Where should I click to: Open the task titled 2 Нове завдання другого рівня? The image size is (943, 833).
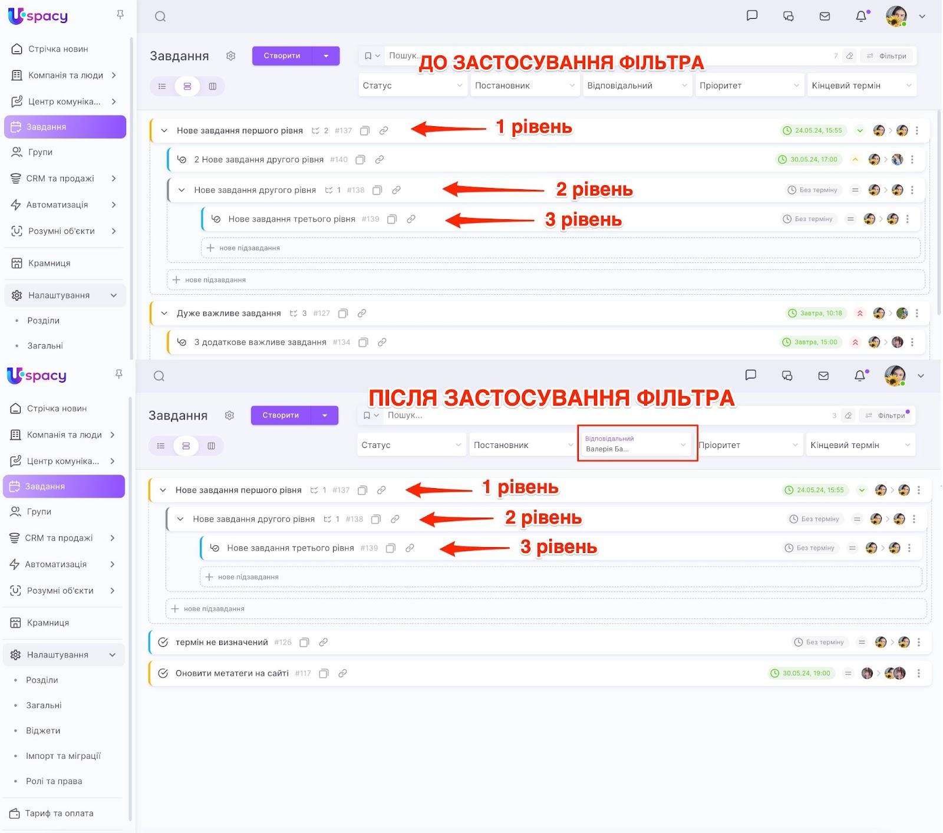tap(259, 160)
